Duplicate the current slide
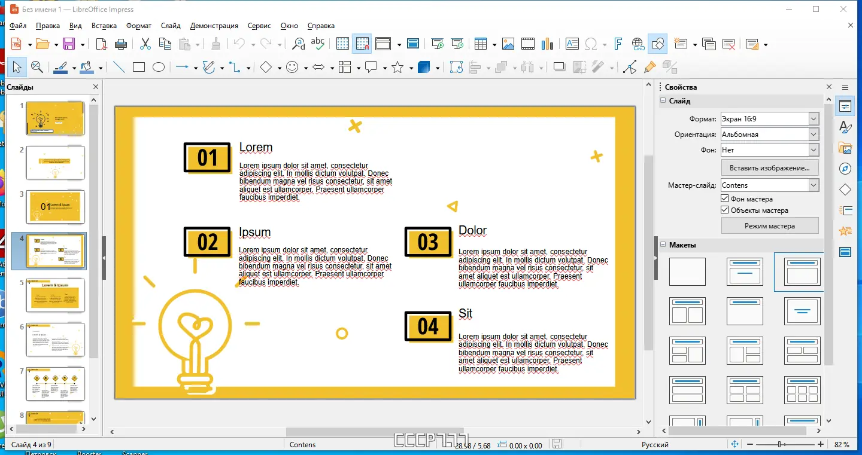862x455 pixels. point(709,44)
